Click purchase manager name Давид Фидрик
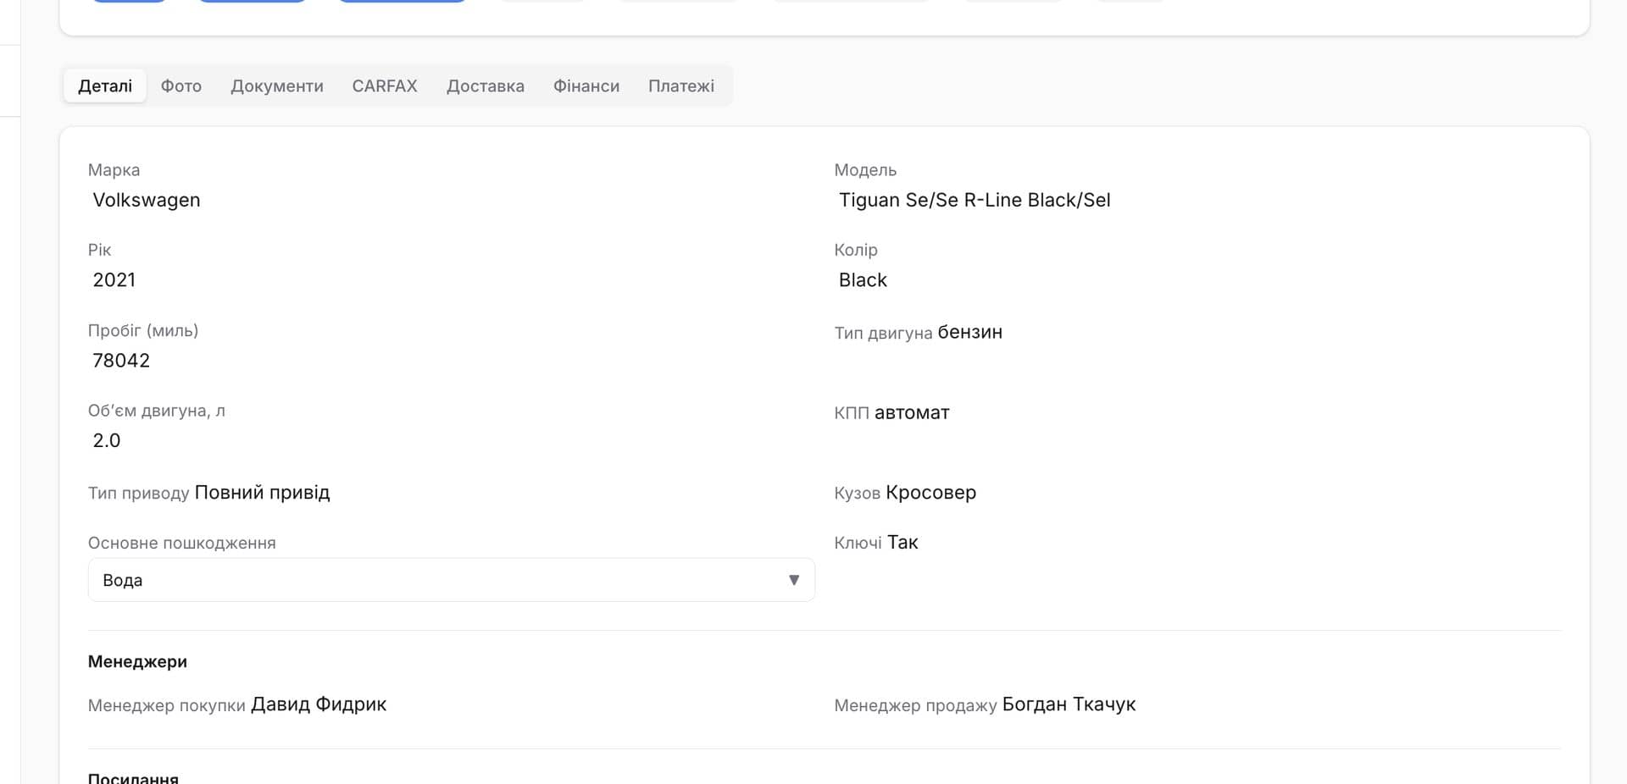The height and width of the screenshot is (784, 1627). click(x=319, y=704)
